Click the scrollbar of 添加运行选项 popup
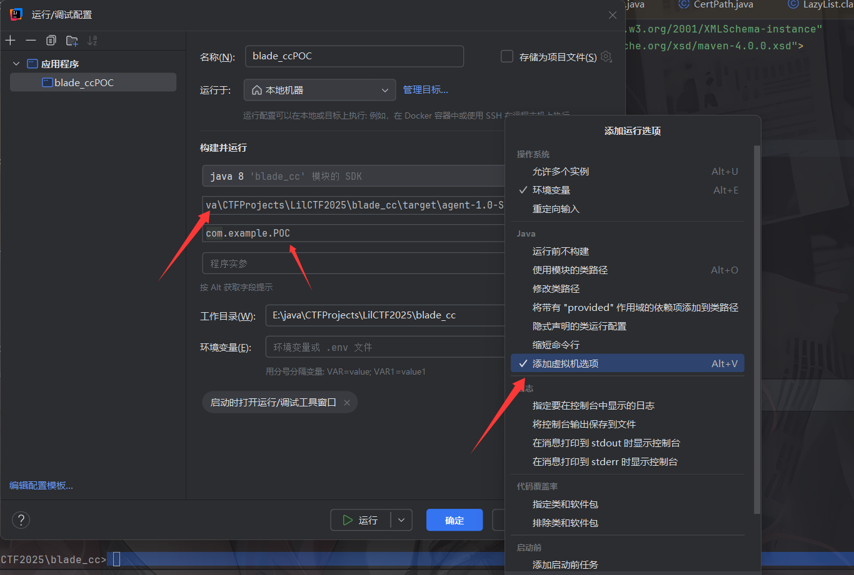This screenshot has width=854, height=575. 757,312
